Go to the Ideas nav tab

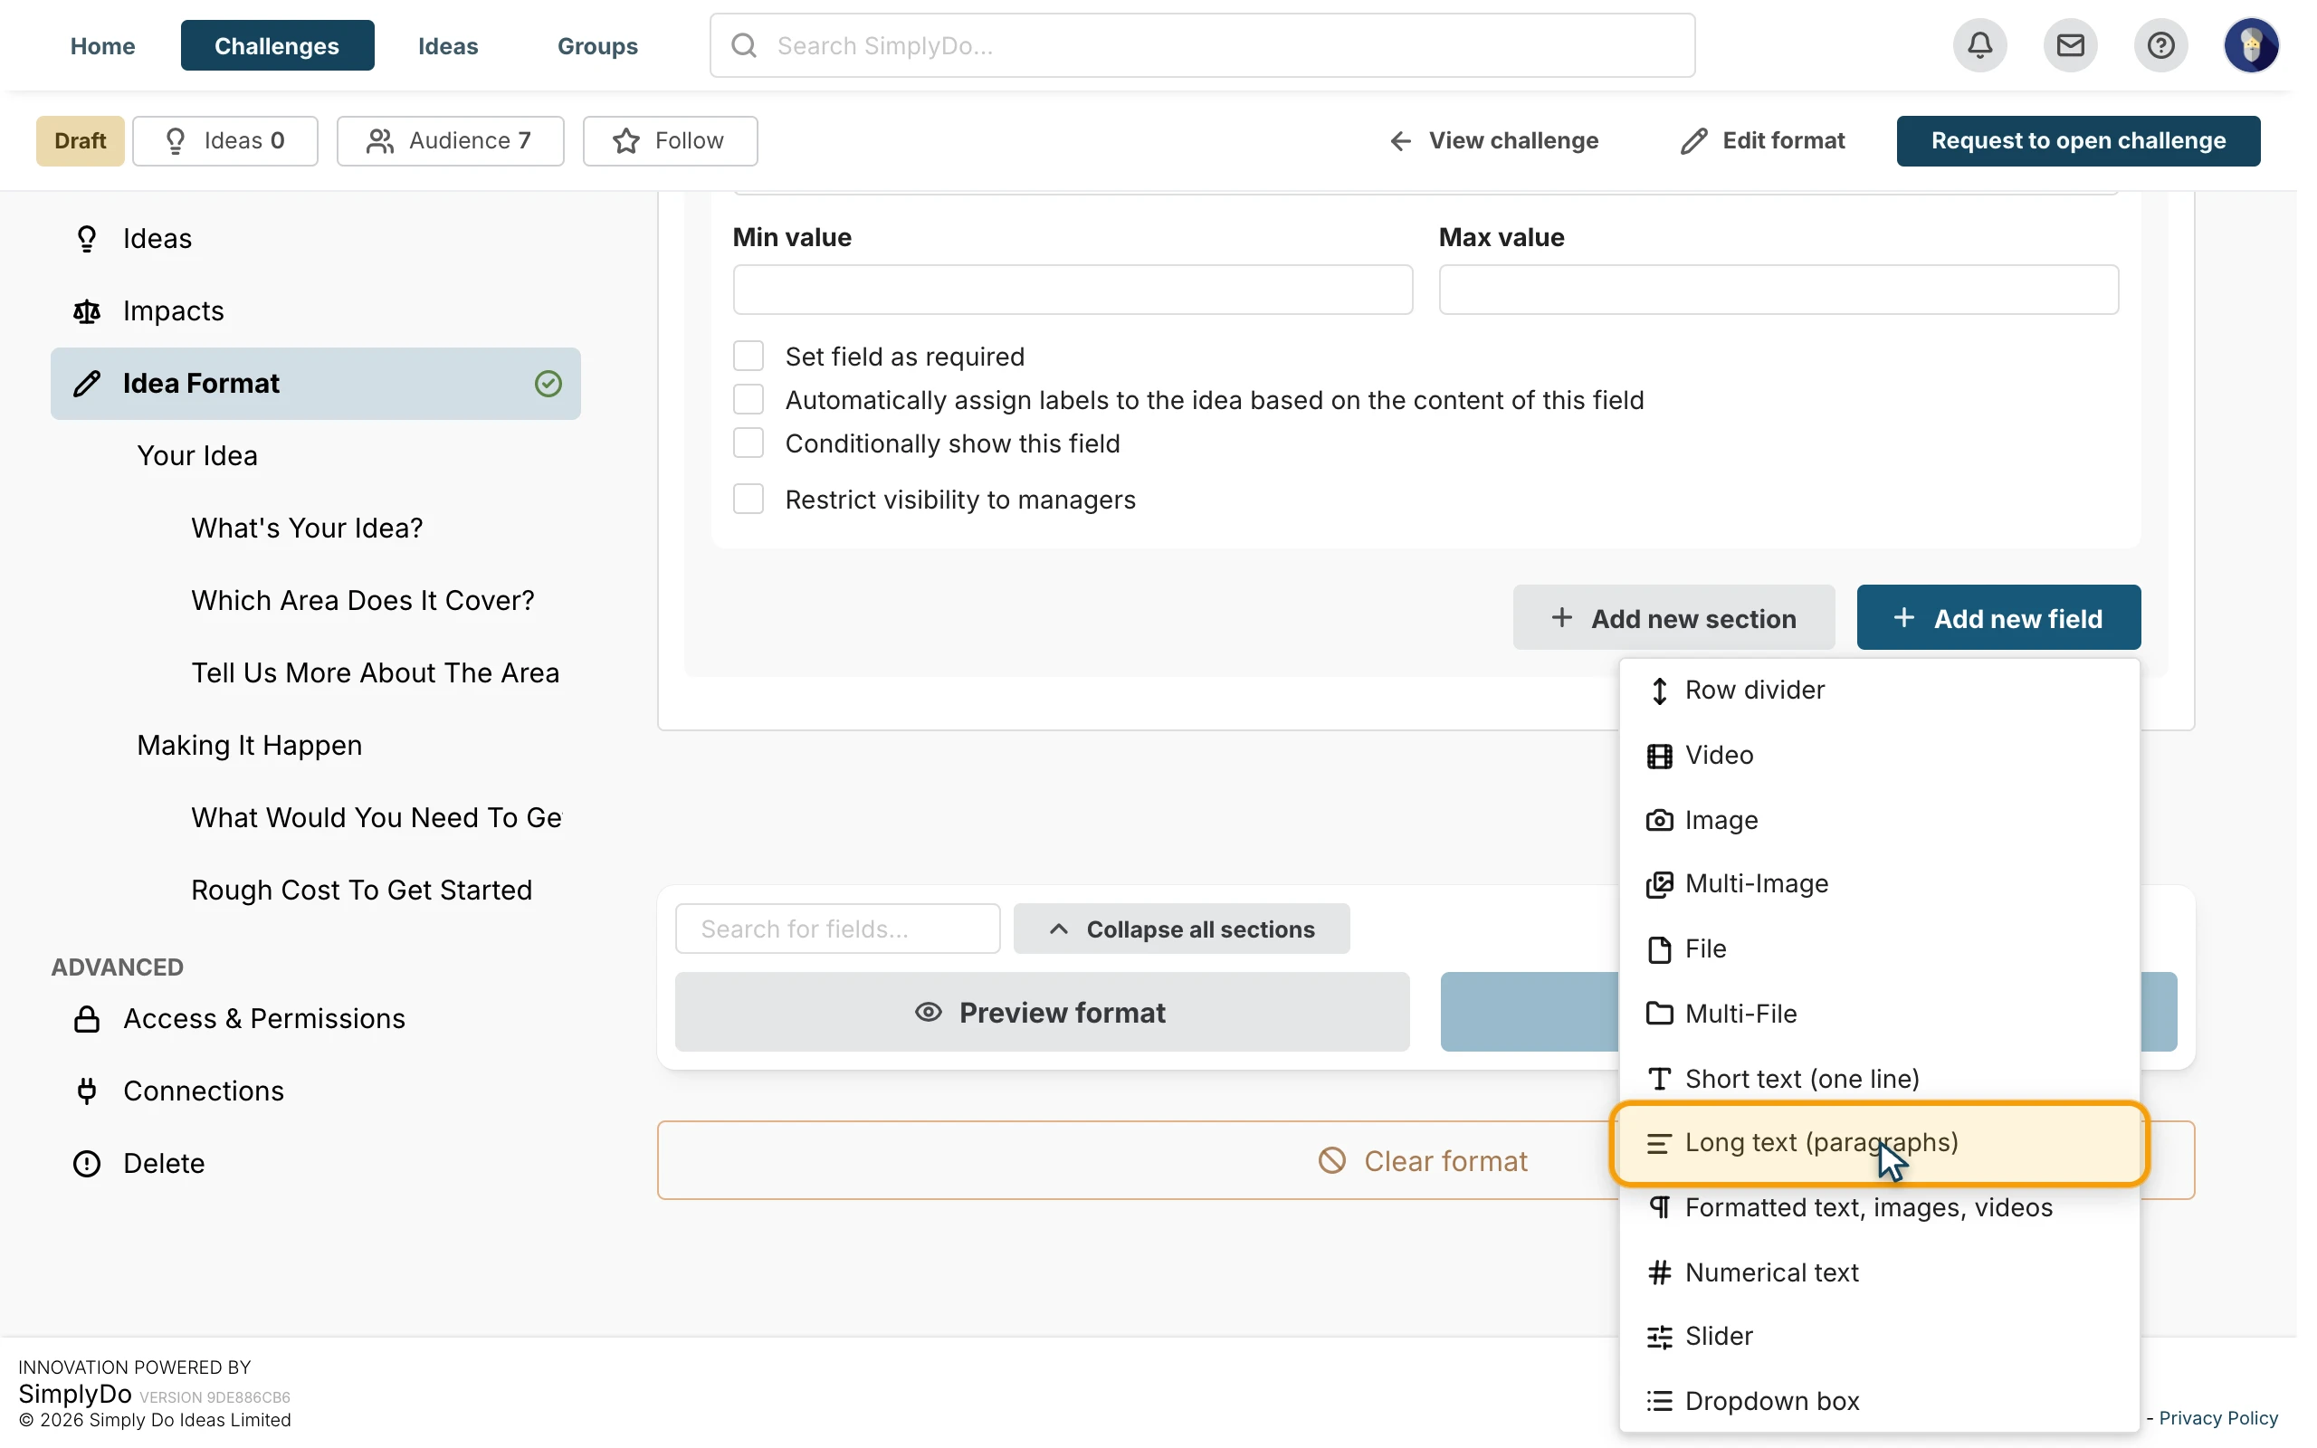click(x=447, y=45)
